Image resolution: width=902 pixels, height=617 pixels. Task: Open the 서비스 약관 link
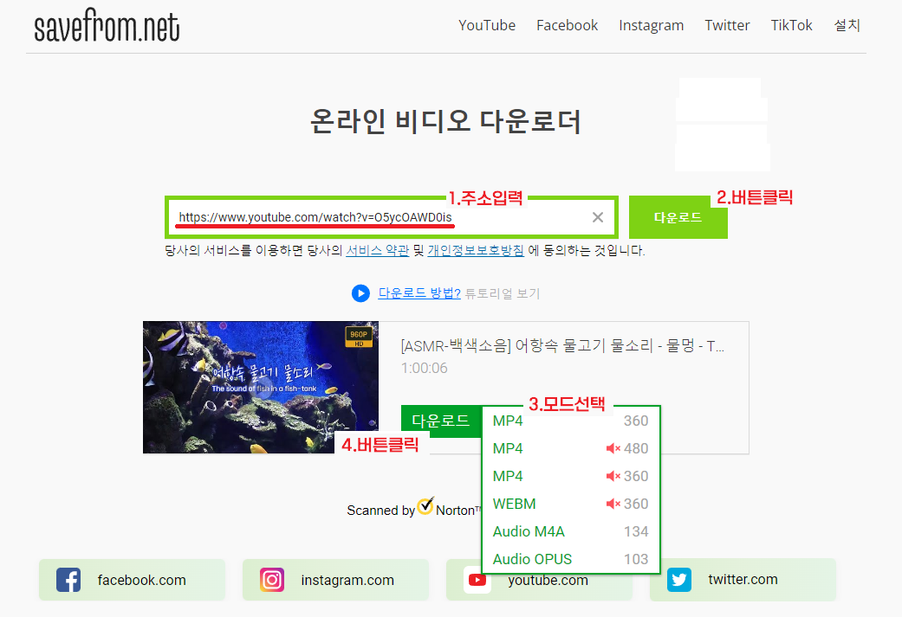pos(378,250)
